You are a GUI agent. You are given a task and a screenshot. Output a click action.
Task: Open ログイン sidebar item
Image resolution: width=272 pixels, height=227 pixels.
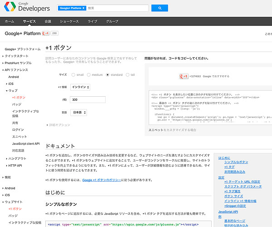[x=18, y=129]
